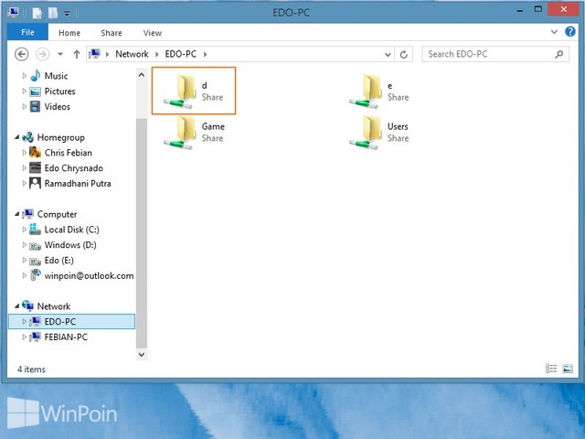This screenshot has height=439, width=585.
Task: Click Windows (D:) drive icon
Action: [x=35, y=245]
